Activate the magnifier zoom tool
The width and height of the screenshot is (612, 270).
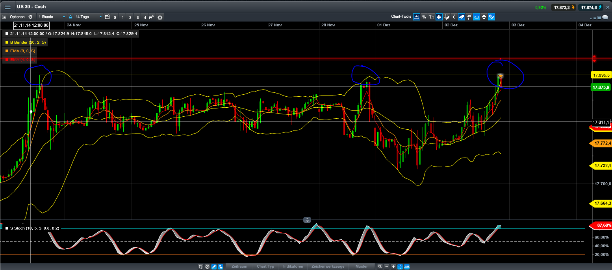tap(379, 266)
